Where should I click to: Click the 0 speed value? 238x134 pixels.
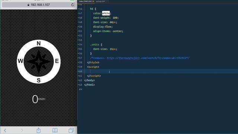[x=35, y=99]
